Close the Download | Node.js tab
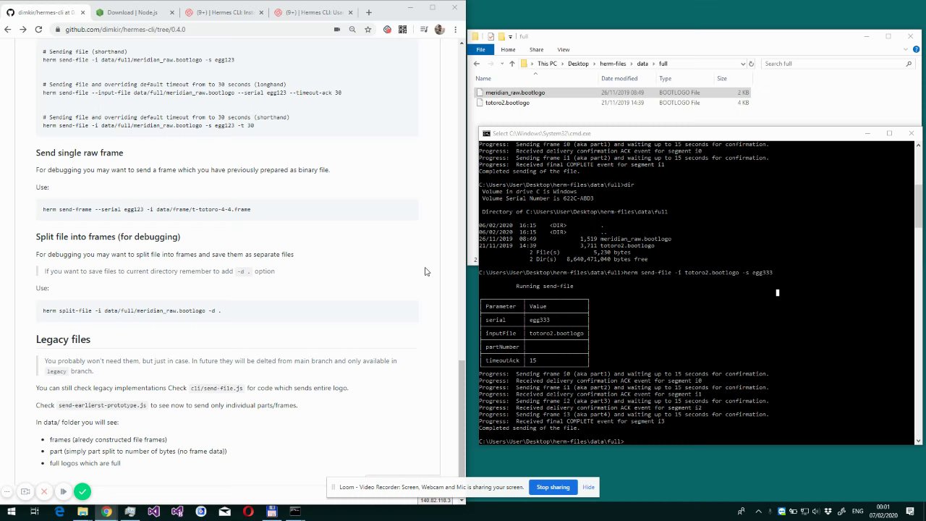The width and height of the screenshot is (926, 521). click(x=171, y=12)
